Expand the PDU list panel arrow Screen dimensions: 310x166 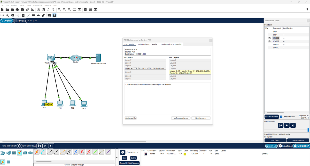(117, 158)
